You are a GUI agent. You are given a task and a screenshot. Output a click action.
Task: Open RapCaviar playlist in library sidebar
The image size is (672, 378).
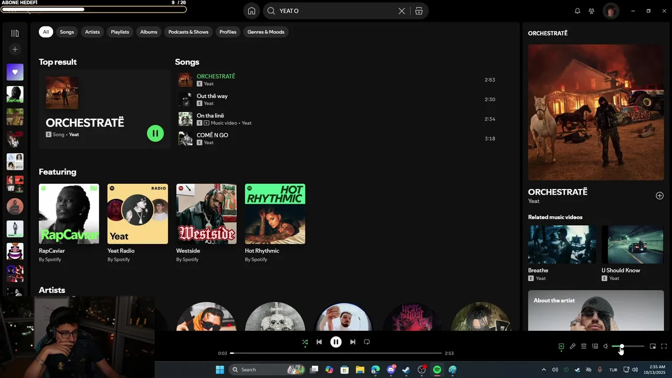[x=15, y=94]
